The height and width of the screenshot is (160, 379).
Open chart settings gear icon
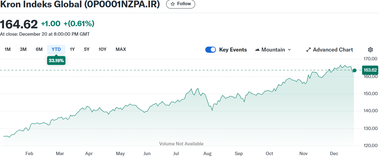[x=370, y=50]
